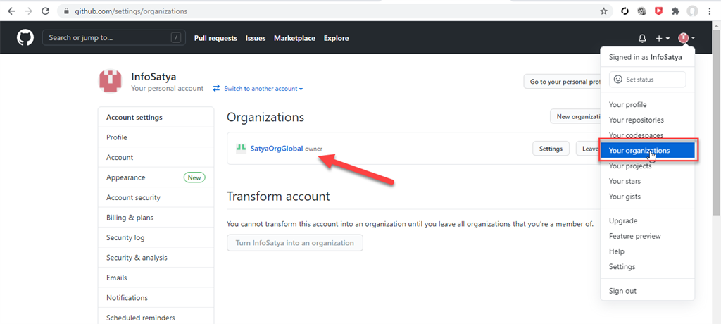Open the SatyaOrgGlobal organization link
The width and height of the screenshot is (721, 324).
point(276,149)
